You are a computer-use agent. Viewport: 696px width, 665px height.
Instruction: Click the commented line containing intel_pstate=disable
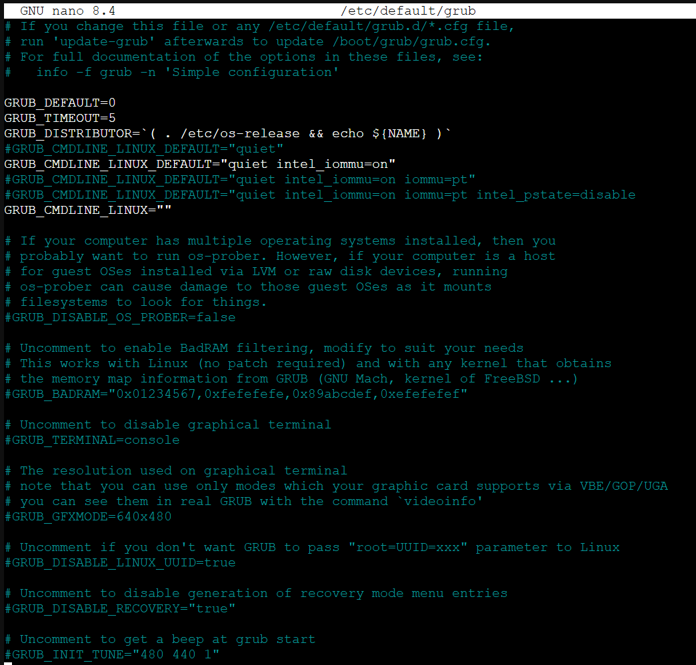tap(320, 195)
